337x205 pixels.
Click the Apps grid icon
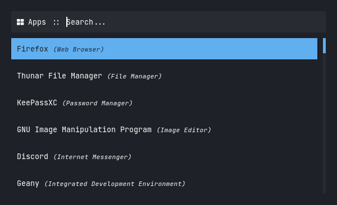(20, 22)
